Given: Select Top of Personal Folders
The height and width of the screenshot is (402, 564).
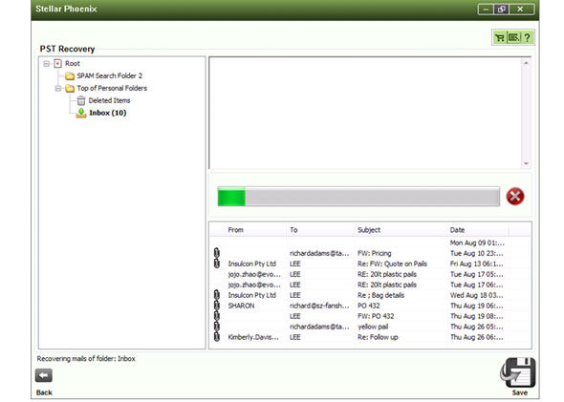Looking at the screenshot, I should click(x=112, y=88).
